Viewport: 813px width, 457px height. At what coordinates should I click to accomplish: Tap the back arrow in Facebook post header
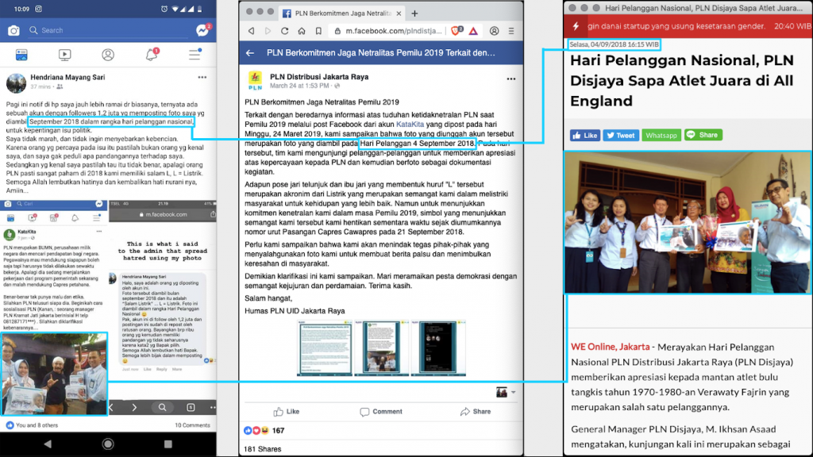pyautogui.click(x=250, y=53)
